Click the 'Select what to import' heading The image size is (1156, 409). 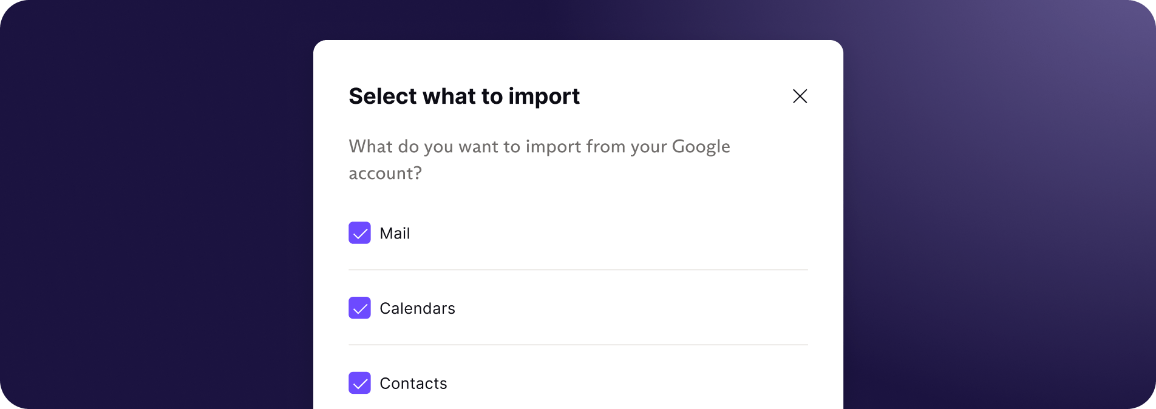[x=464, y=96]
